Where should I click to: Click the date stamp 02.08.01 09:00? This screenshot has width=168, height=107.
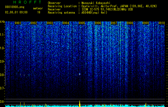pos(16,12)
